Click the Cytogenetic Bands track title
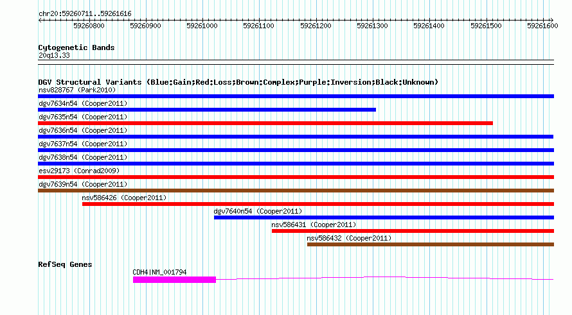 [76, 47]
